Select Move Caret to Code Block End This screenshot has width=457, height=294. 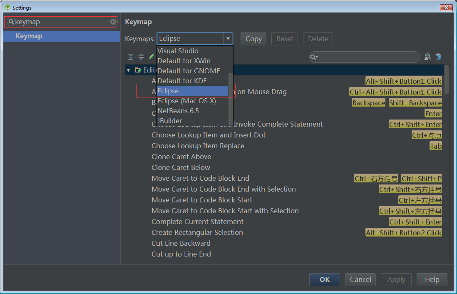[x=200, y=178]
